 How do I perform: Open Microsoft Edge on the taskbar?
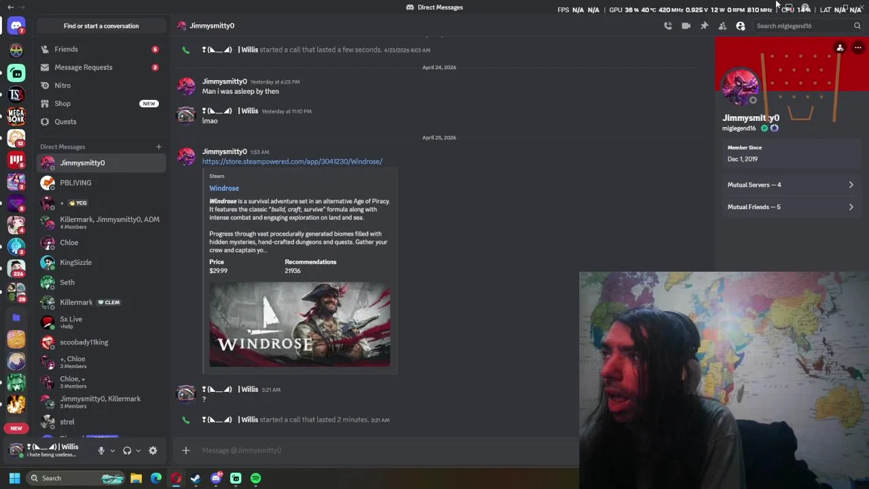click(155, 478)
